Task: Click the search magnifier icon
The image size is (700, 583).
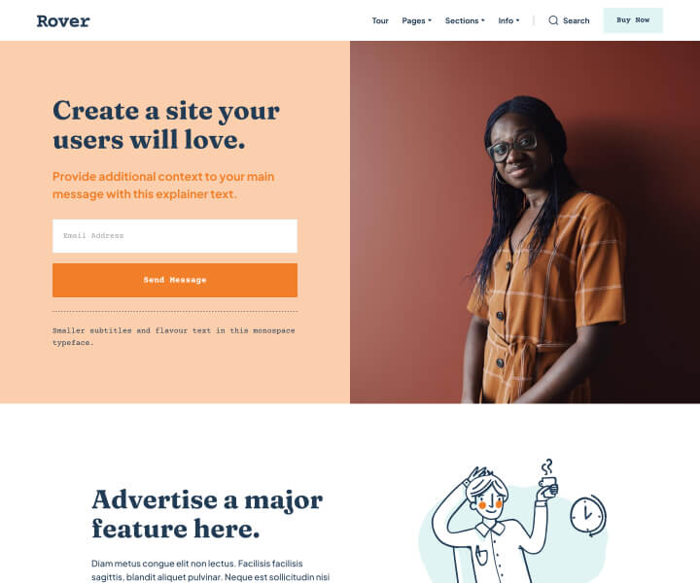Action: 553,20
